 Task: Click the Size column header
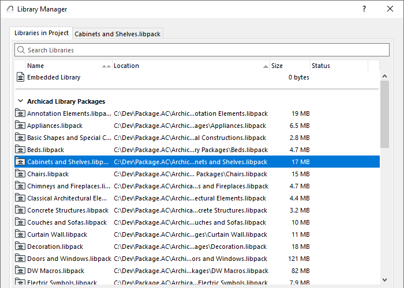tap(289, 66)
